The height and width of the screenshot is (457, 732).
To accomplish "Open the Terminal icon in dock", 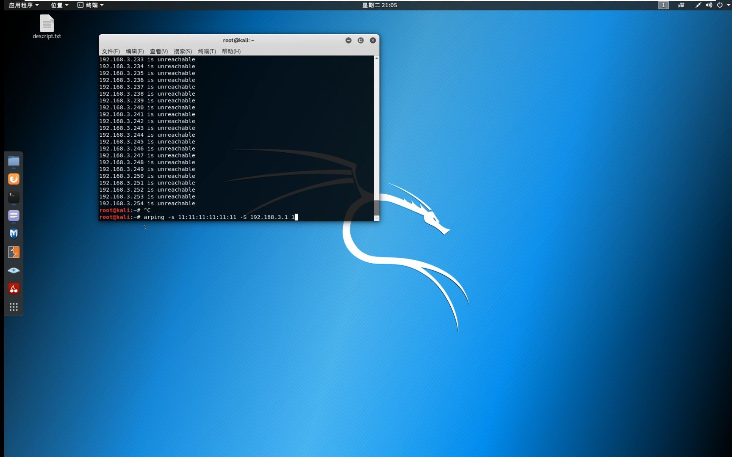I will [x=14, y=197].
